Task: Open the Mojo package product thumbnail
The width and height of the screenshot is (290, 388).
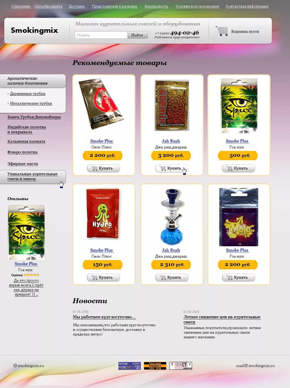Action: click(x=239, y=217)
